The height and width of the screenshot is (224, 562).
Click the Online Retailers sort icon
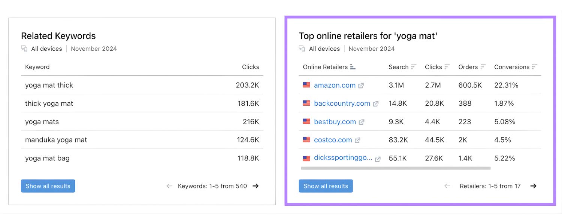[352, 66]
